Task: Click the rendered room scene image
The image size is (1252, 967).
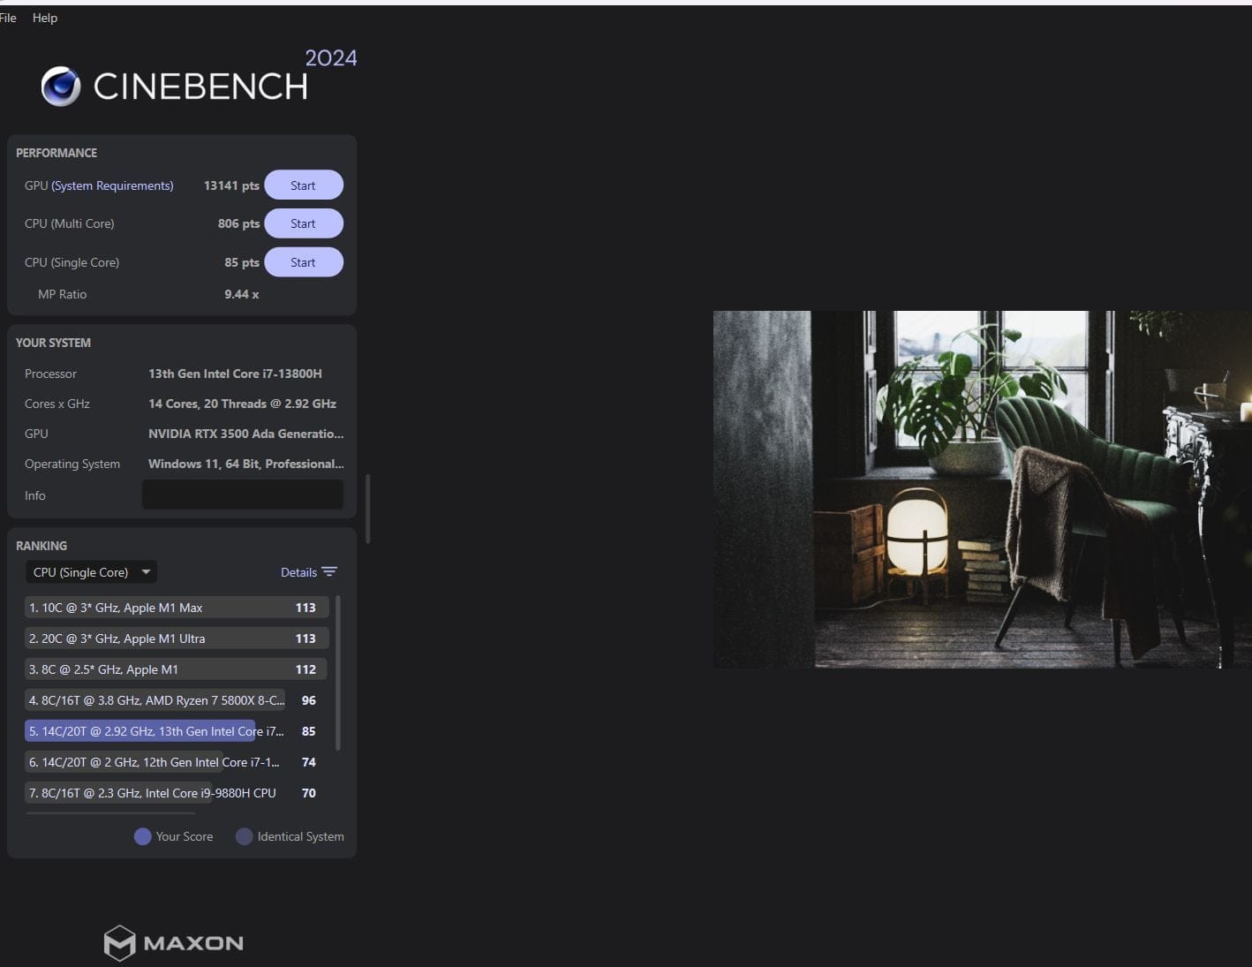Action: (x=983, y=489)
